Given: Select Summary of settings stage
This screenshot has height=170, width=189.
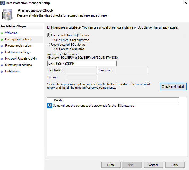Looking at the screenshot, I should [x=18, y=65].
